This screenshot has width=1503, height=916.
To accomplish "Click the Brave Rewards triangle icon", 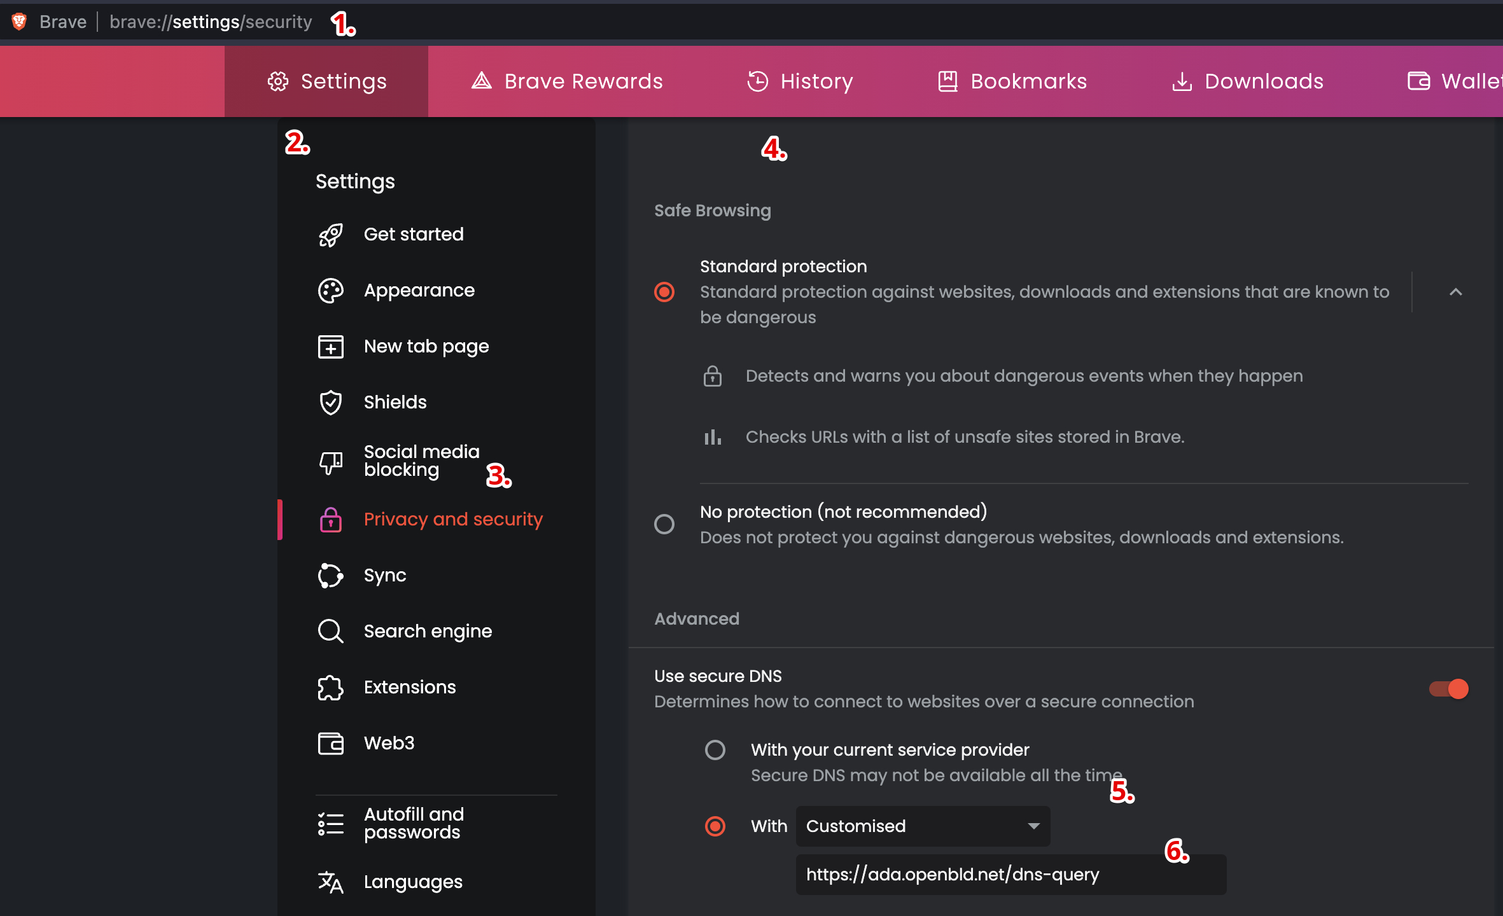I will click(482, 81).
